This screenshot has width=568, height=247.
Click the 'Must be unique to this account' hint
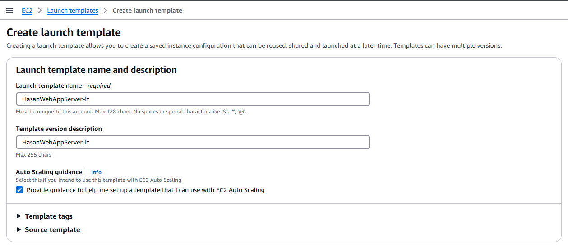click(131, 112)
